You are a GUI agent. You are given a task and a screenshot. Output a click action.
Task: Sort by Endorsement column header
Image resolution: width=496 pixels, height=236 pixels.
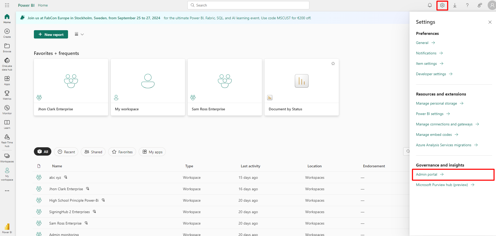click(374, 166)
